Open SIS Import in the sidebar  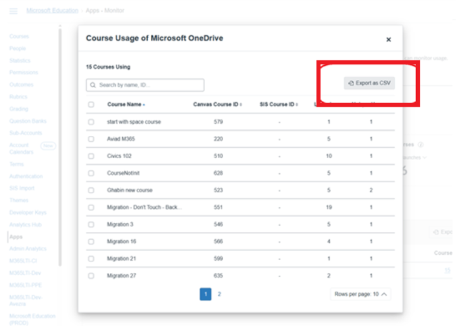[22, 188]
